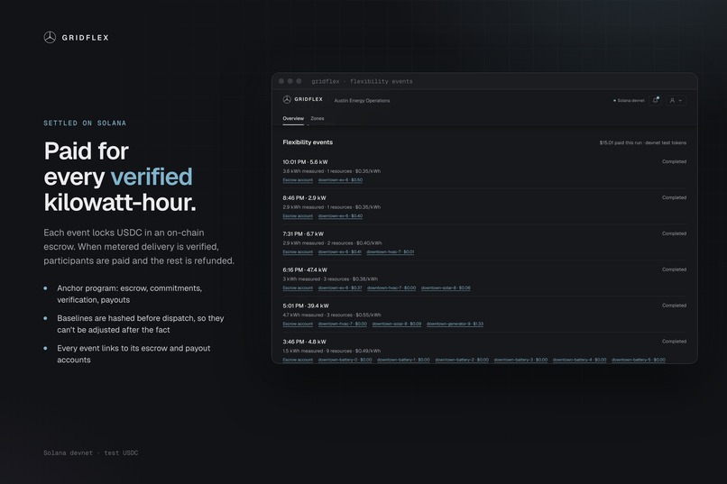Select the 8:46 PM · 2.9 kW event title

pyautogui.click(x=304, y=197)
